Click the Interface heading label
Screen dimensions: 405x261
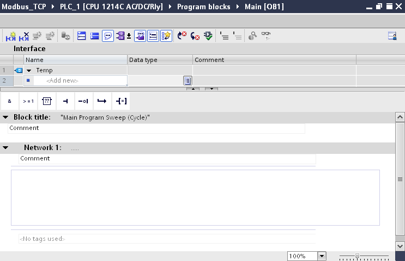point(29,49)
